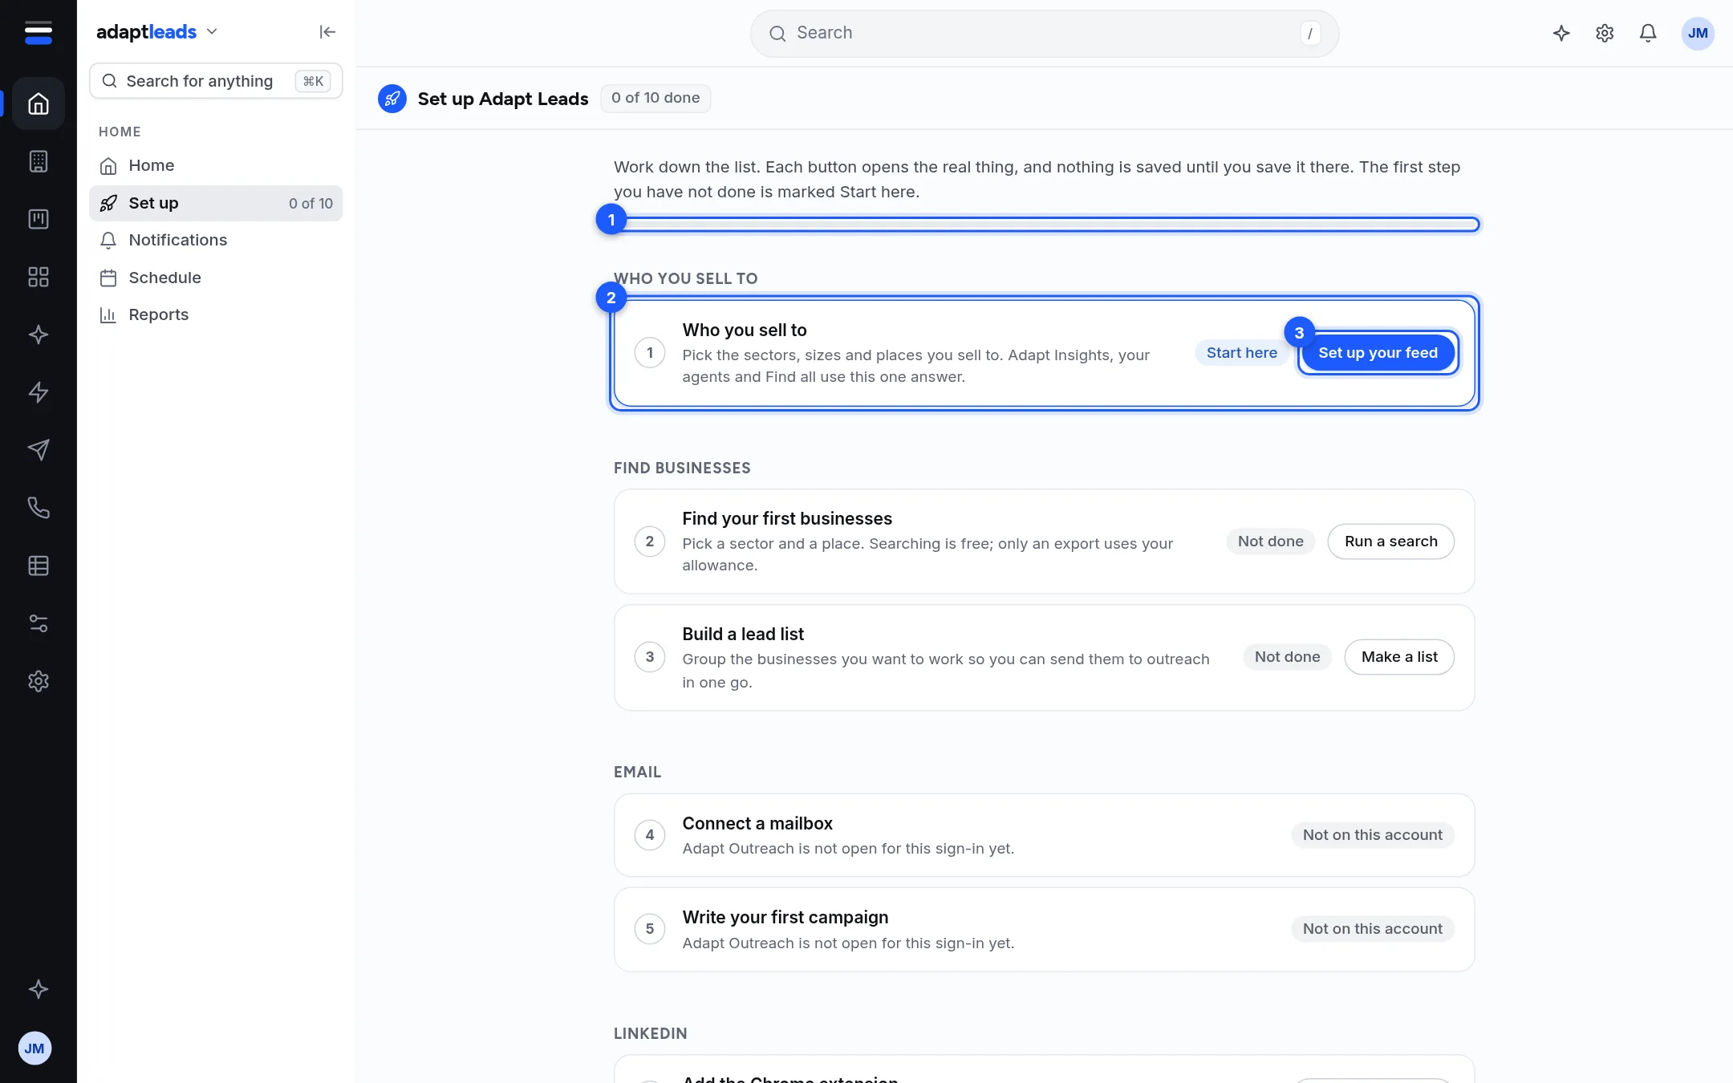The width and height of the screenshot is (1733, 1083).
Task: Open Schedule in the sidebar
Action: coord(216,278)
